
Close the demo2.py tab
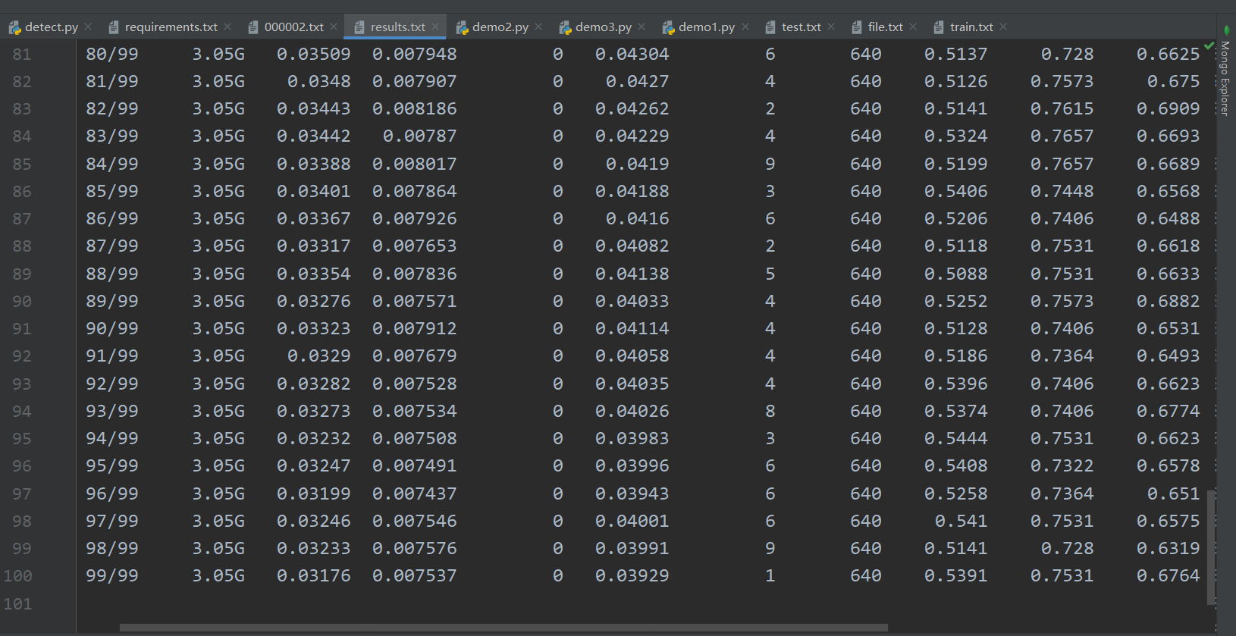click(x=538, y=27)
